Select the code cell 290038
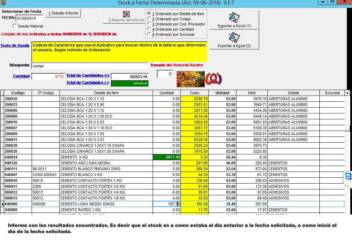 [x=18, y=99]
